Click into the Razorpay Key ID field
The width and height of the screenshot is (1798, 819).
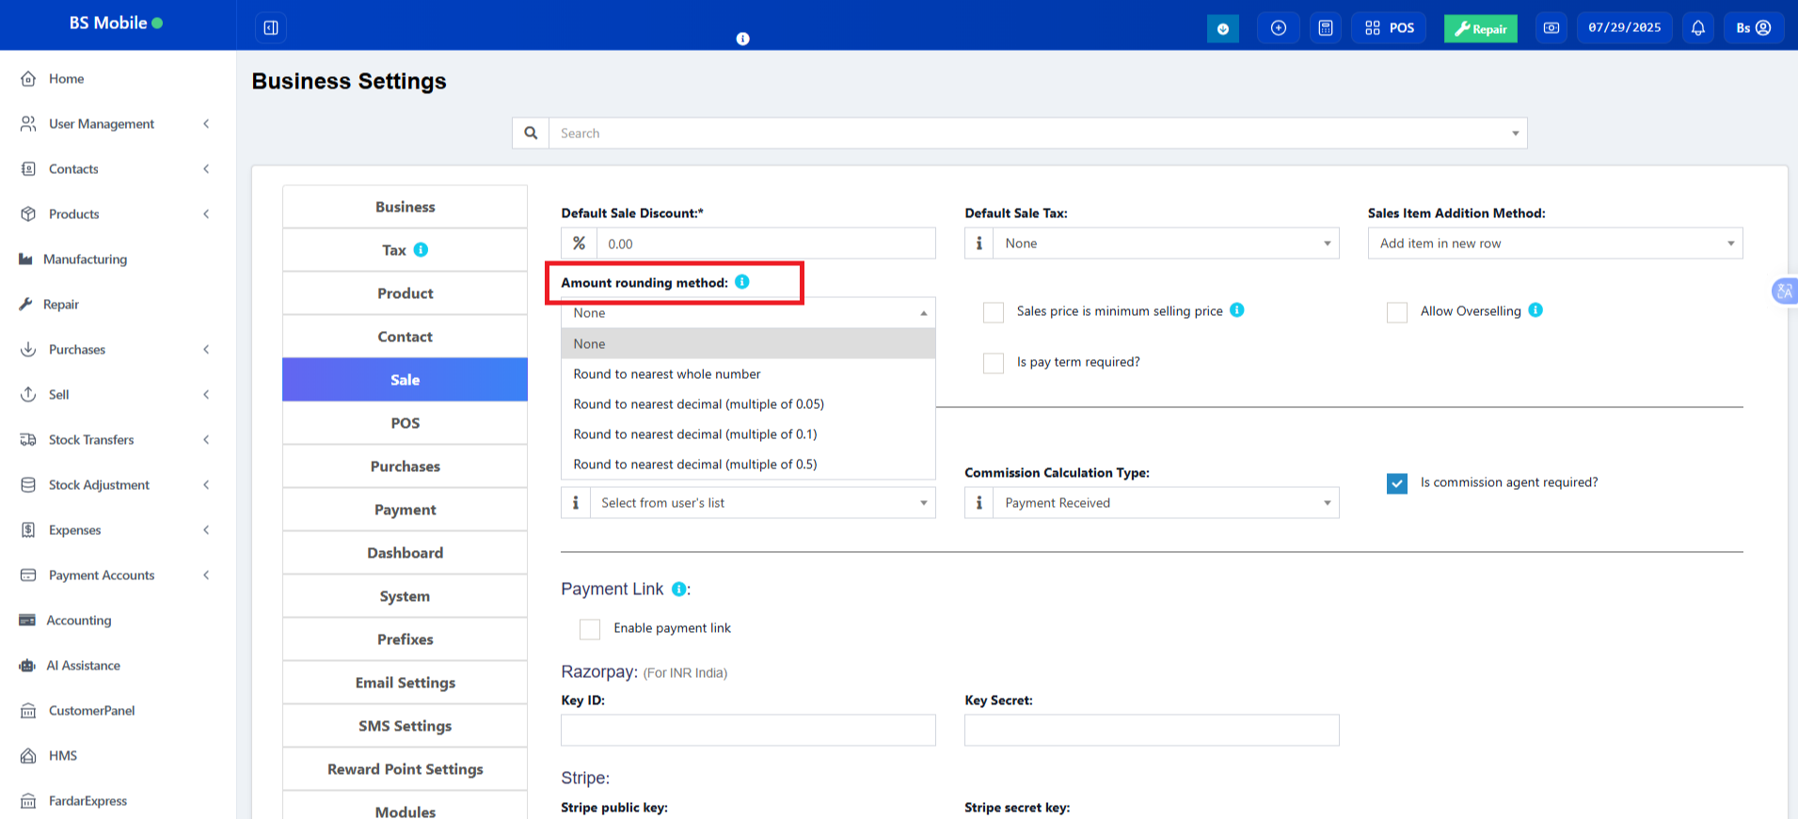(x=748, y=731)
